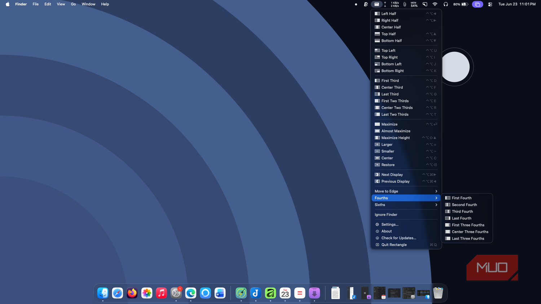Viewport: 541px width, 304px height.
Task: Open the red equals-sign app in the Dock
Action: (x=300, y=293)
